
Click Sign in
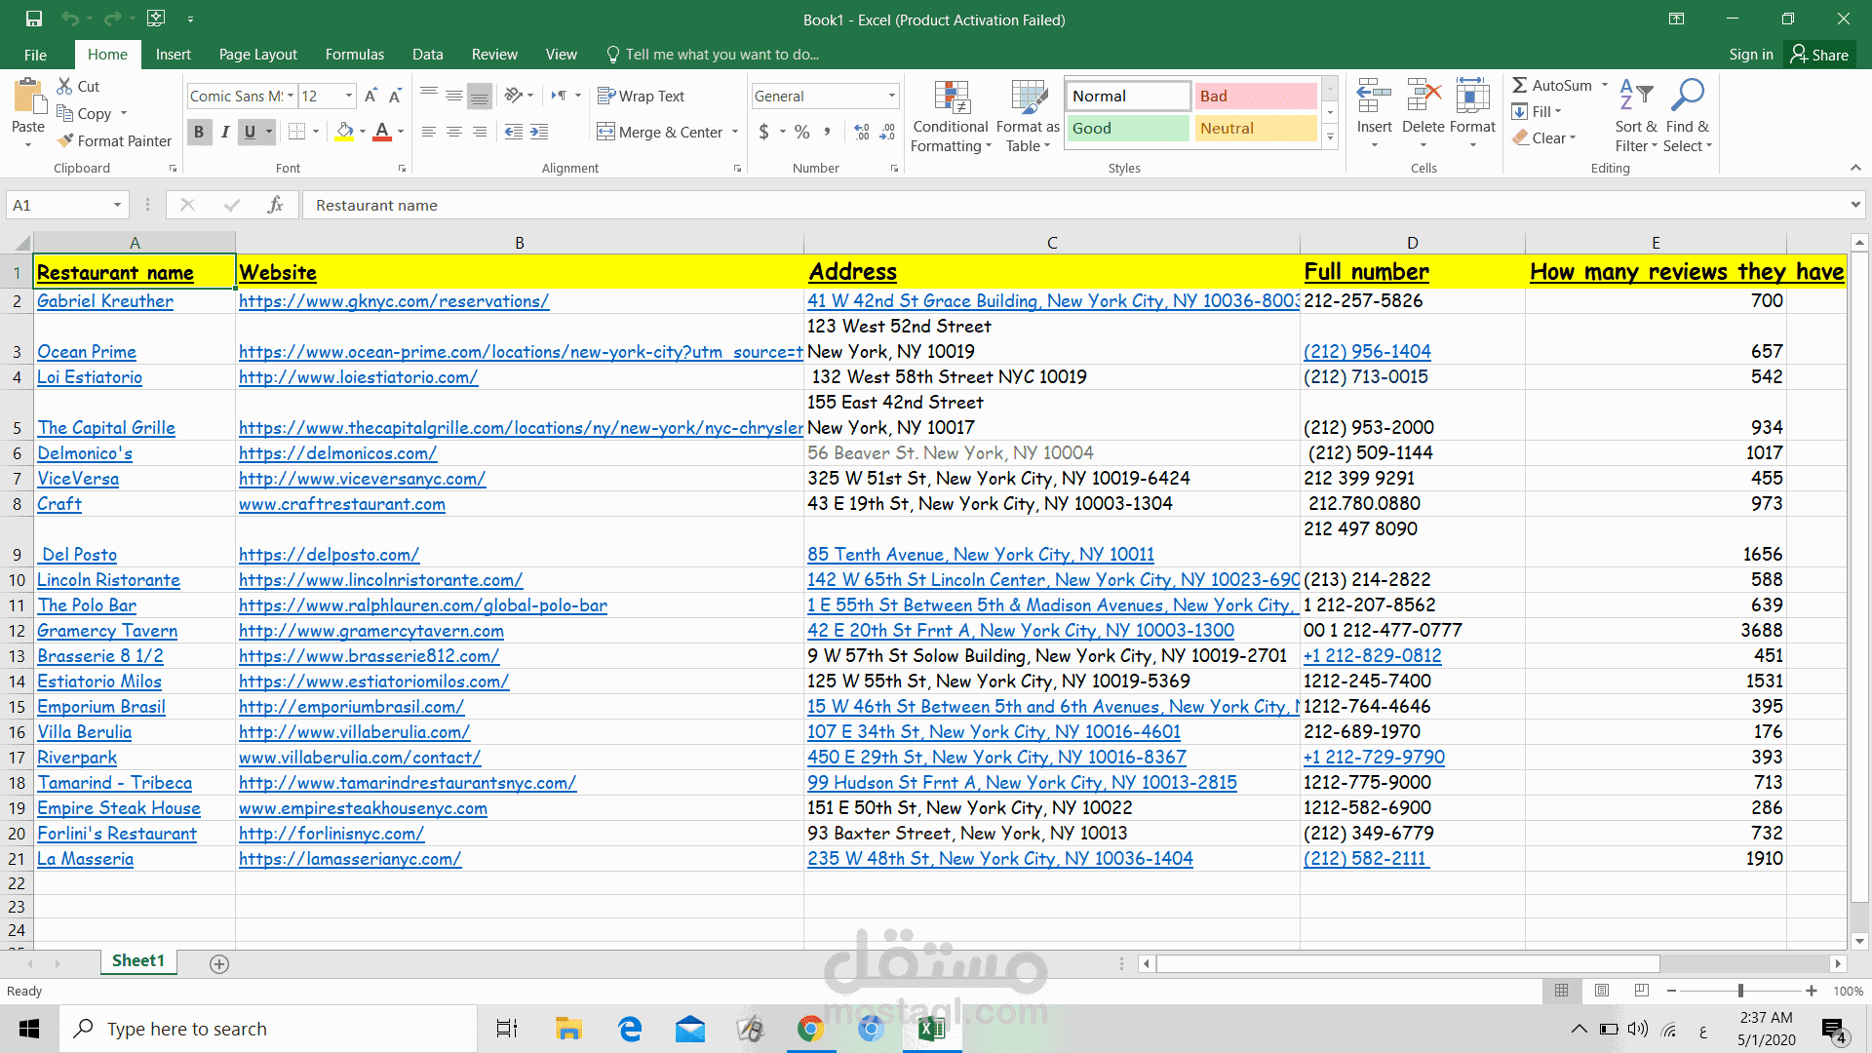coord(1751,55)
